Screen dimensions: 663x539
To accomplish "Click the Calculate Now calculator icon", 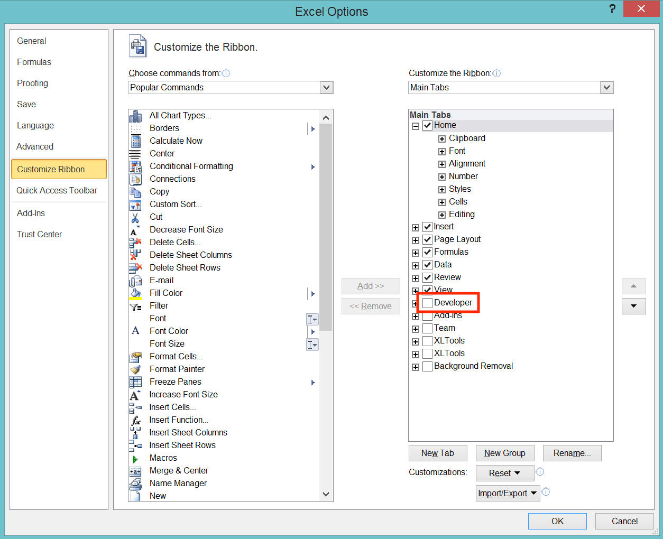I will tap(135, 141).
